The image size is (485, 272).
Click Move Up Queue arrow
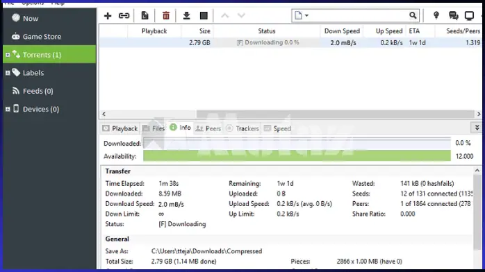[225, 15]
